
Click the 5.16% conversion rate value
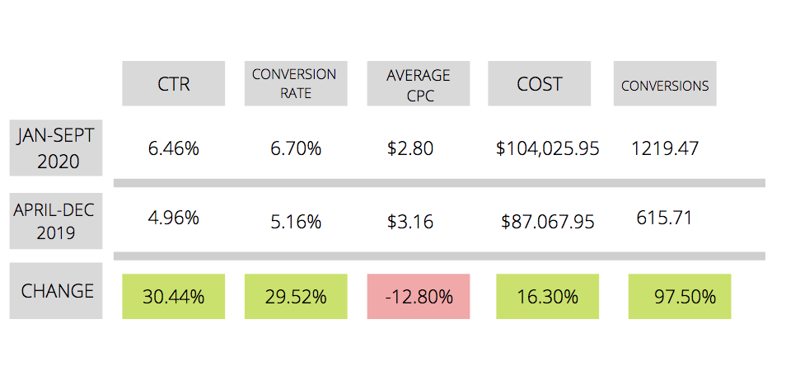click(296, 222)
